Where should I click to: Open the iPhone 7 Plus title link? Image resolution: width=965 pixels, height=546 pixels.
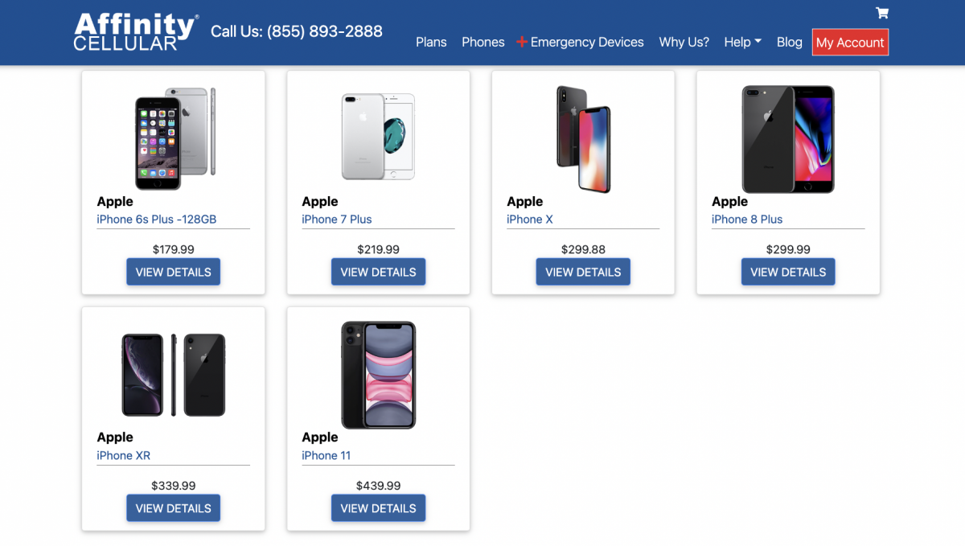(337, 220)
